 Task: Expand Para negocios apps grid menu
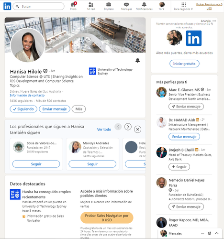pos(183,6)
